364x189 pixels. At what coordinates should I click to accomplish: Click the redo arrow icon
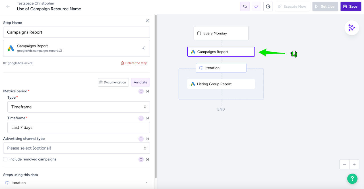point(257,7)
